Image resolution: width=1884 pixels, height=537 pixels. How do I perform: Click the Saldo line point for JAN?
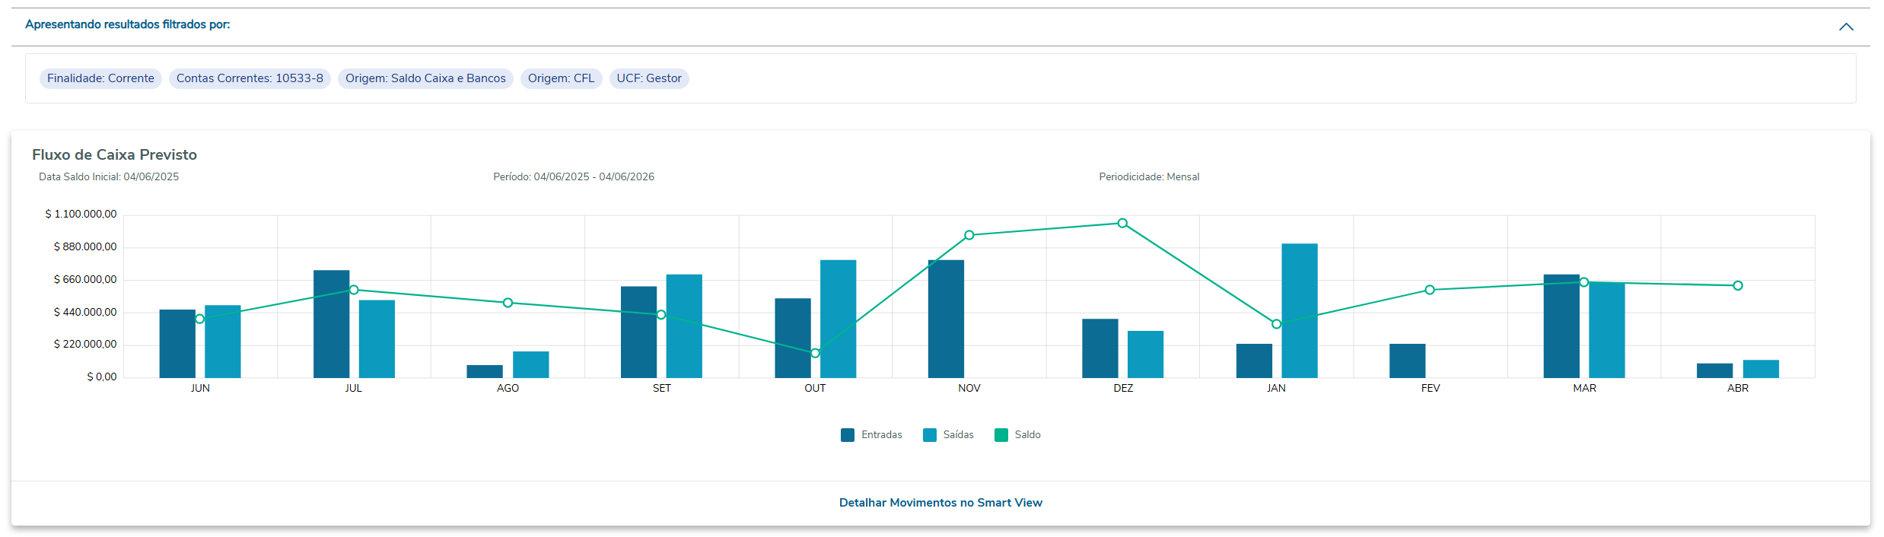(x=1277, y=324)
